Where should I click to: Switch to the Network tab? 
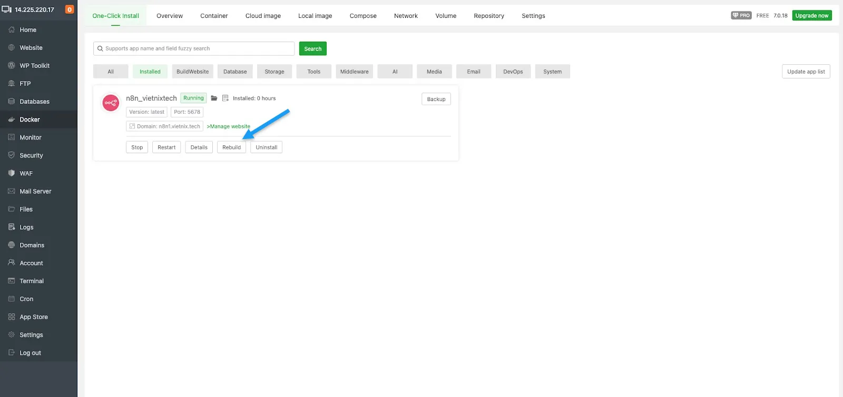point(406,16)
